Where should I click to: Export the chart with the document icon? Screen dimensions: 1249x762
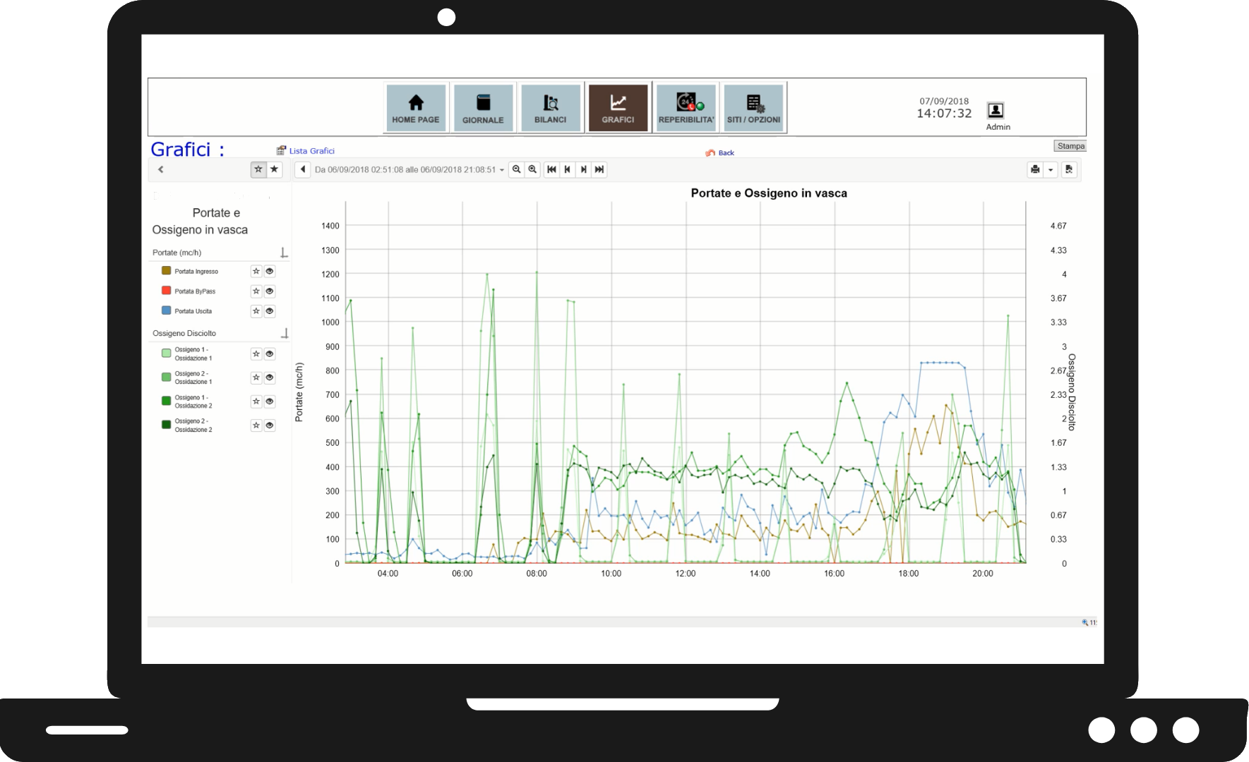point(1069,169)
